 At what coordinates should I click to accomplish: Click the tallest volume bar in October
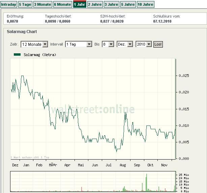(x=147, y=183)
